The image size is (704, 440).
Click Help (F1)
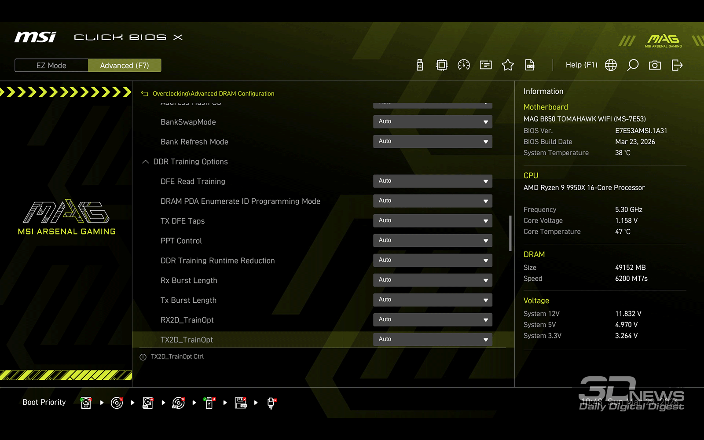click(x=581, y=65)
